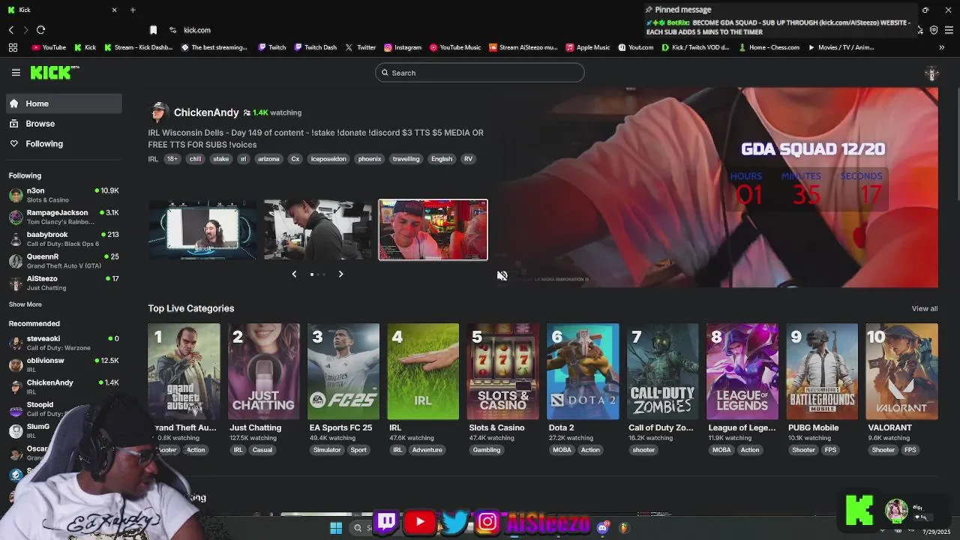Bookmark this page icon in address bar
Image resolution: width=960 pixels, height=540 pixels.
(x=153, y=30)
